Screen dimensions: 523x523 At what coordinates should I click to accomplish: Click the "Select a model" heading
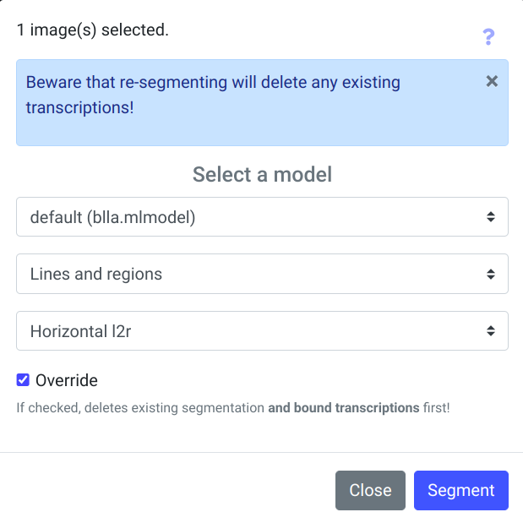tap(262, 175)
